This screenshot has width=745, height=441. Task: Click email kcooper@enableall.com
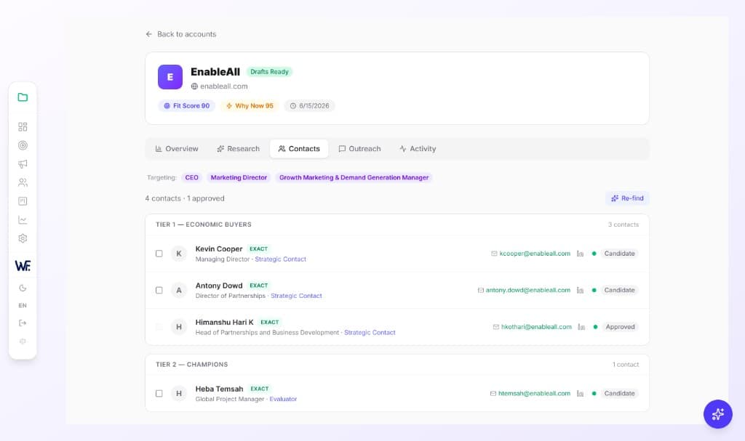pyautogui.click(x=535, y=254)
